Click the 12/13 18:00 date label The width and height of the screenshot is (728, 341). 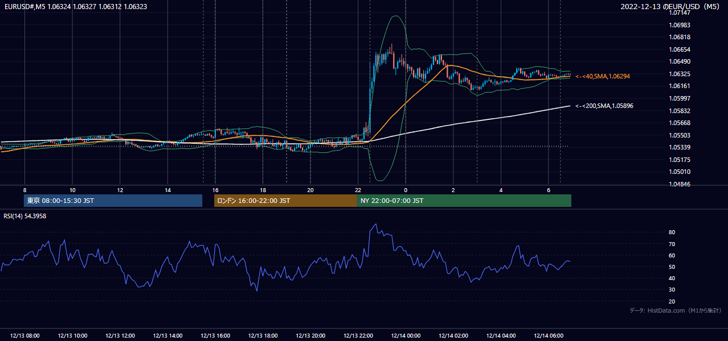tap(263, 336)
